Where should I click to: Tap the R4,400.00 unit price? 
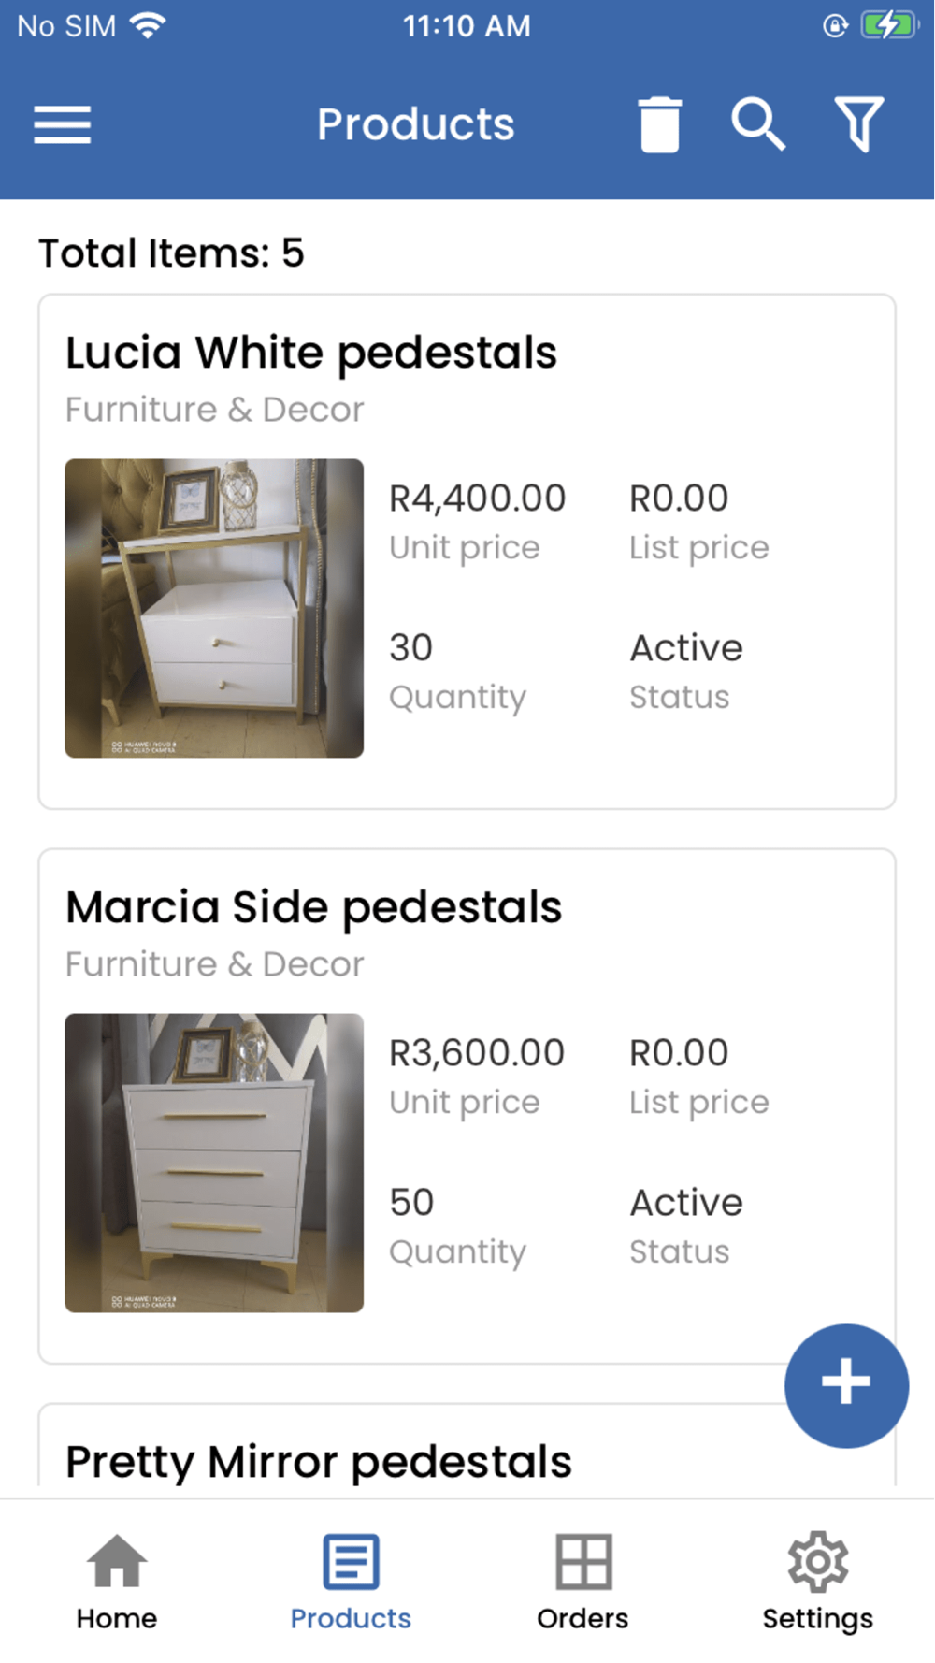click(x=477, y=499)
